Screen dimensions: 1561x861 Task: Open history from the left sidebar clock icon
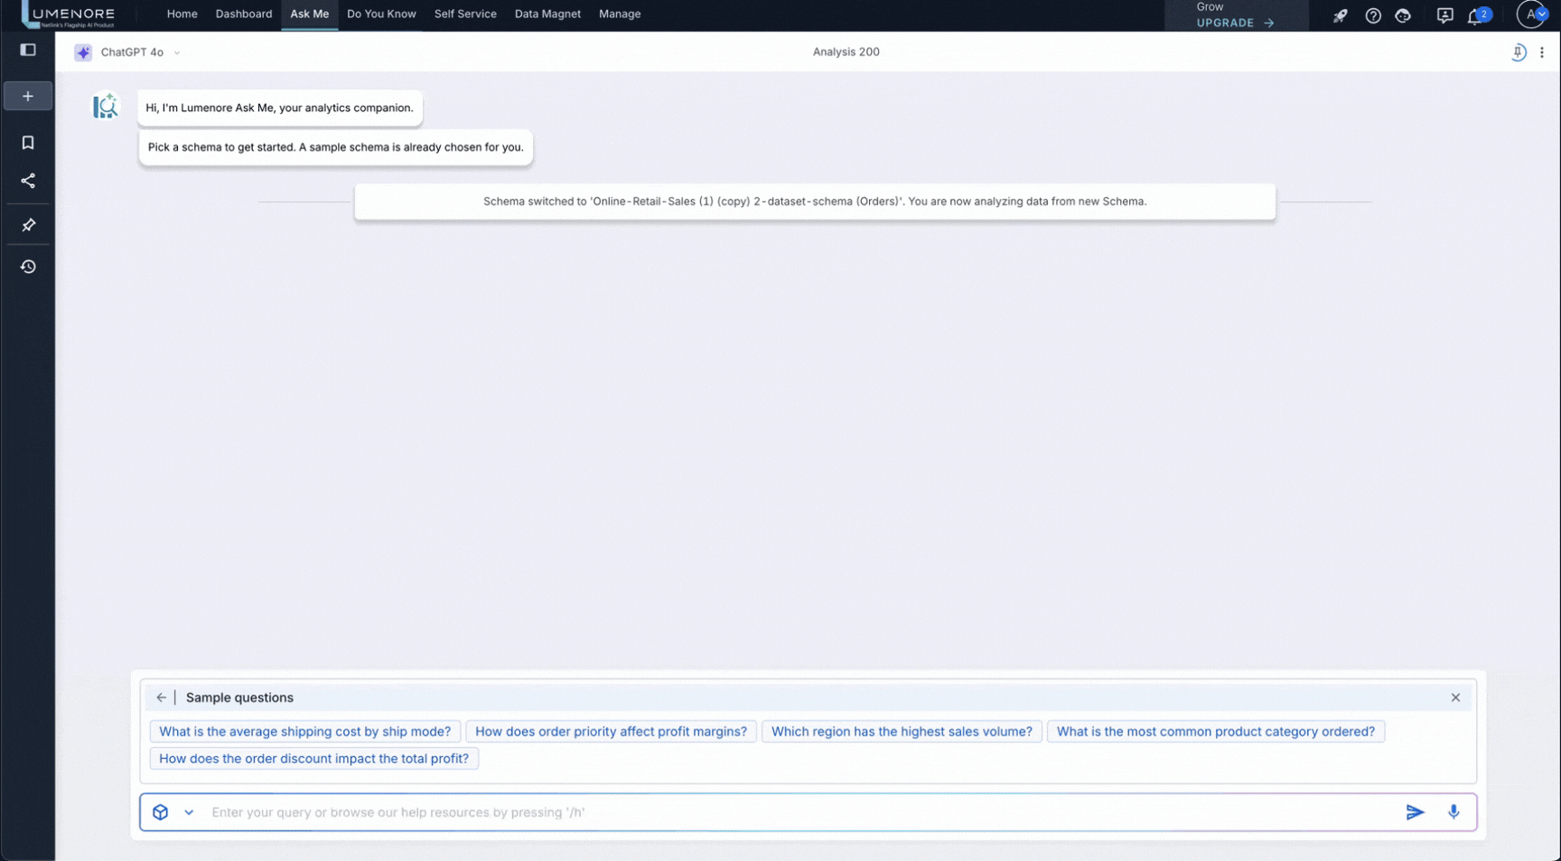[27, 266]
